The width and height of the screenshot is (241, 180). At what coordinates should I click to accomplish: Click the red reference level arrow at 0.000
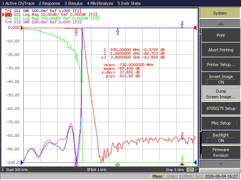[x=22, y=28]
